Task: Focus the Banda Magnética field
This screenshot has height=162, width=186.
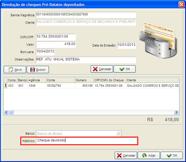Action: click(x=86, y=15)
